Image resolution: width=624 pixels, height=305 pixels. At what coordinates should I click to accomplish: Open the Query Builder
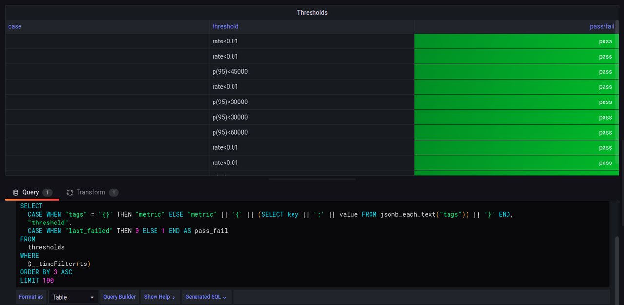click(119, 297)
